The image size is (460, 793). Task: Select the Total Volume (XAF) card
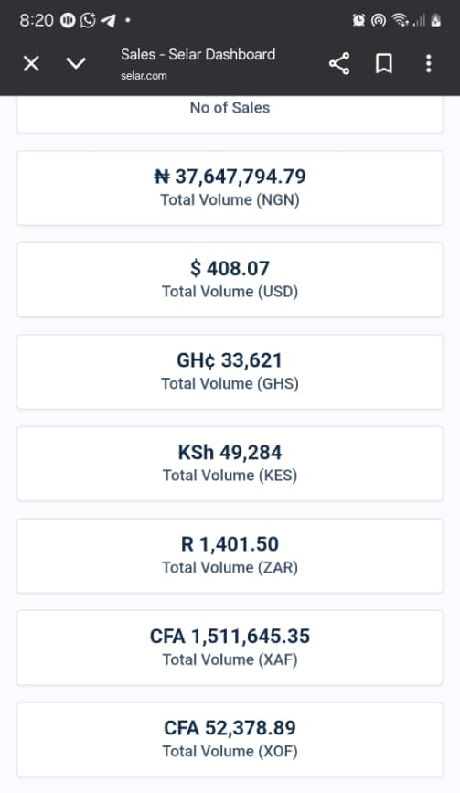point(230,648)
